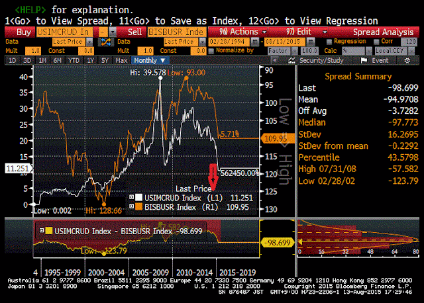Viewport: 424px width, 303px height.
Task: Expand the BISBUSR Index legend entry box icon
Action: coord(131,206)
